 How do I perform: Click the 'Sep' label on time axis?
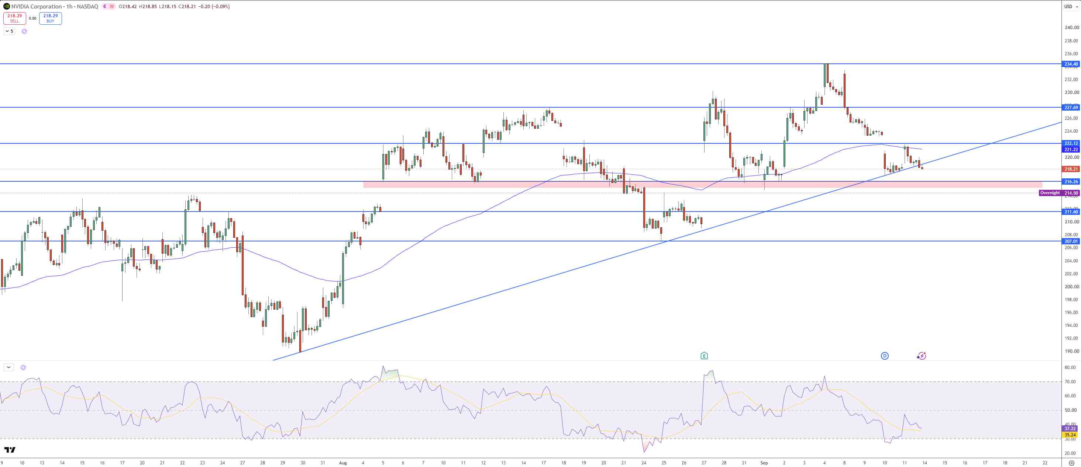[764, 463]
